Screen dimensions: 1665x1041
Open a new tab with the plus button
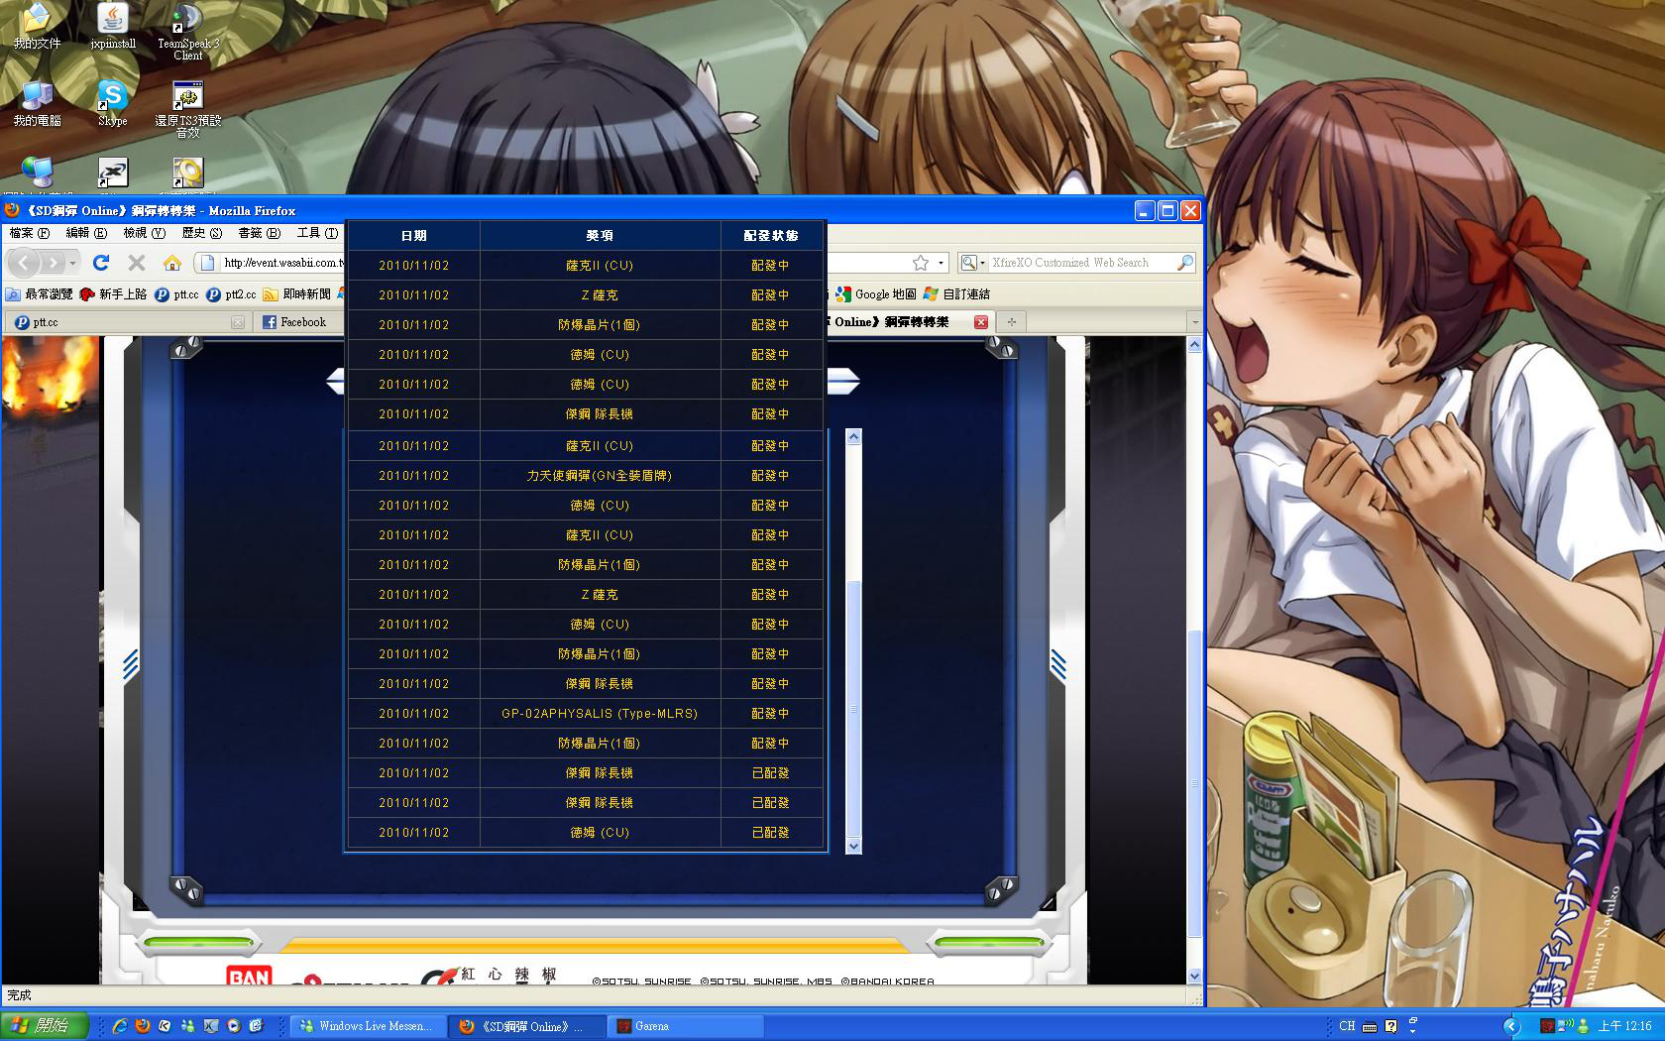[1011, 322]
